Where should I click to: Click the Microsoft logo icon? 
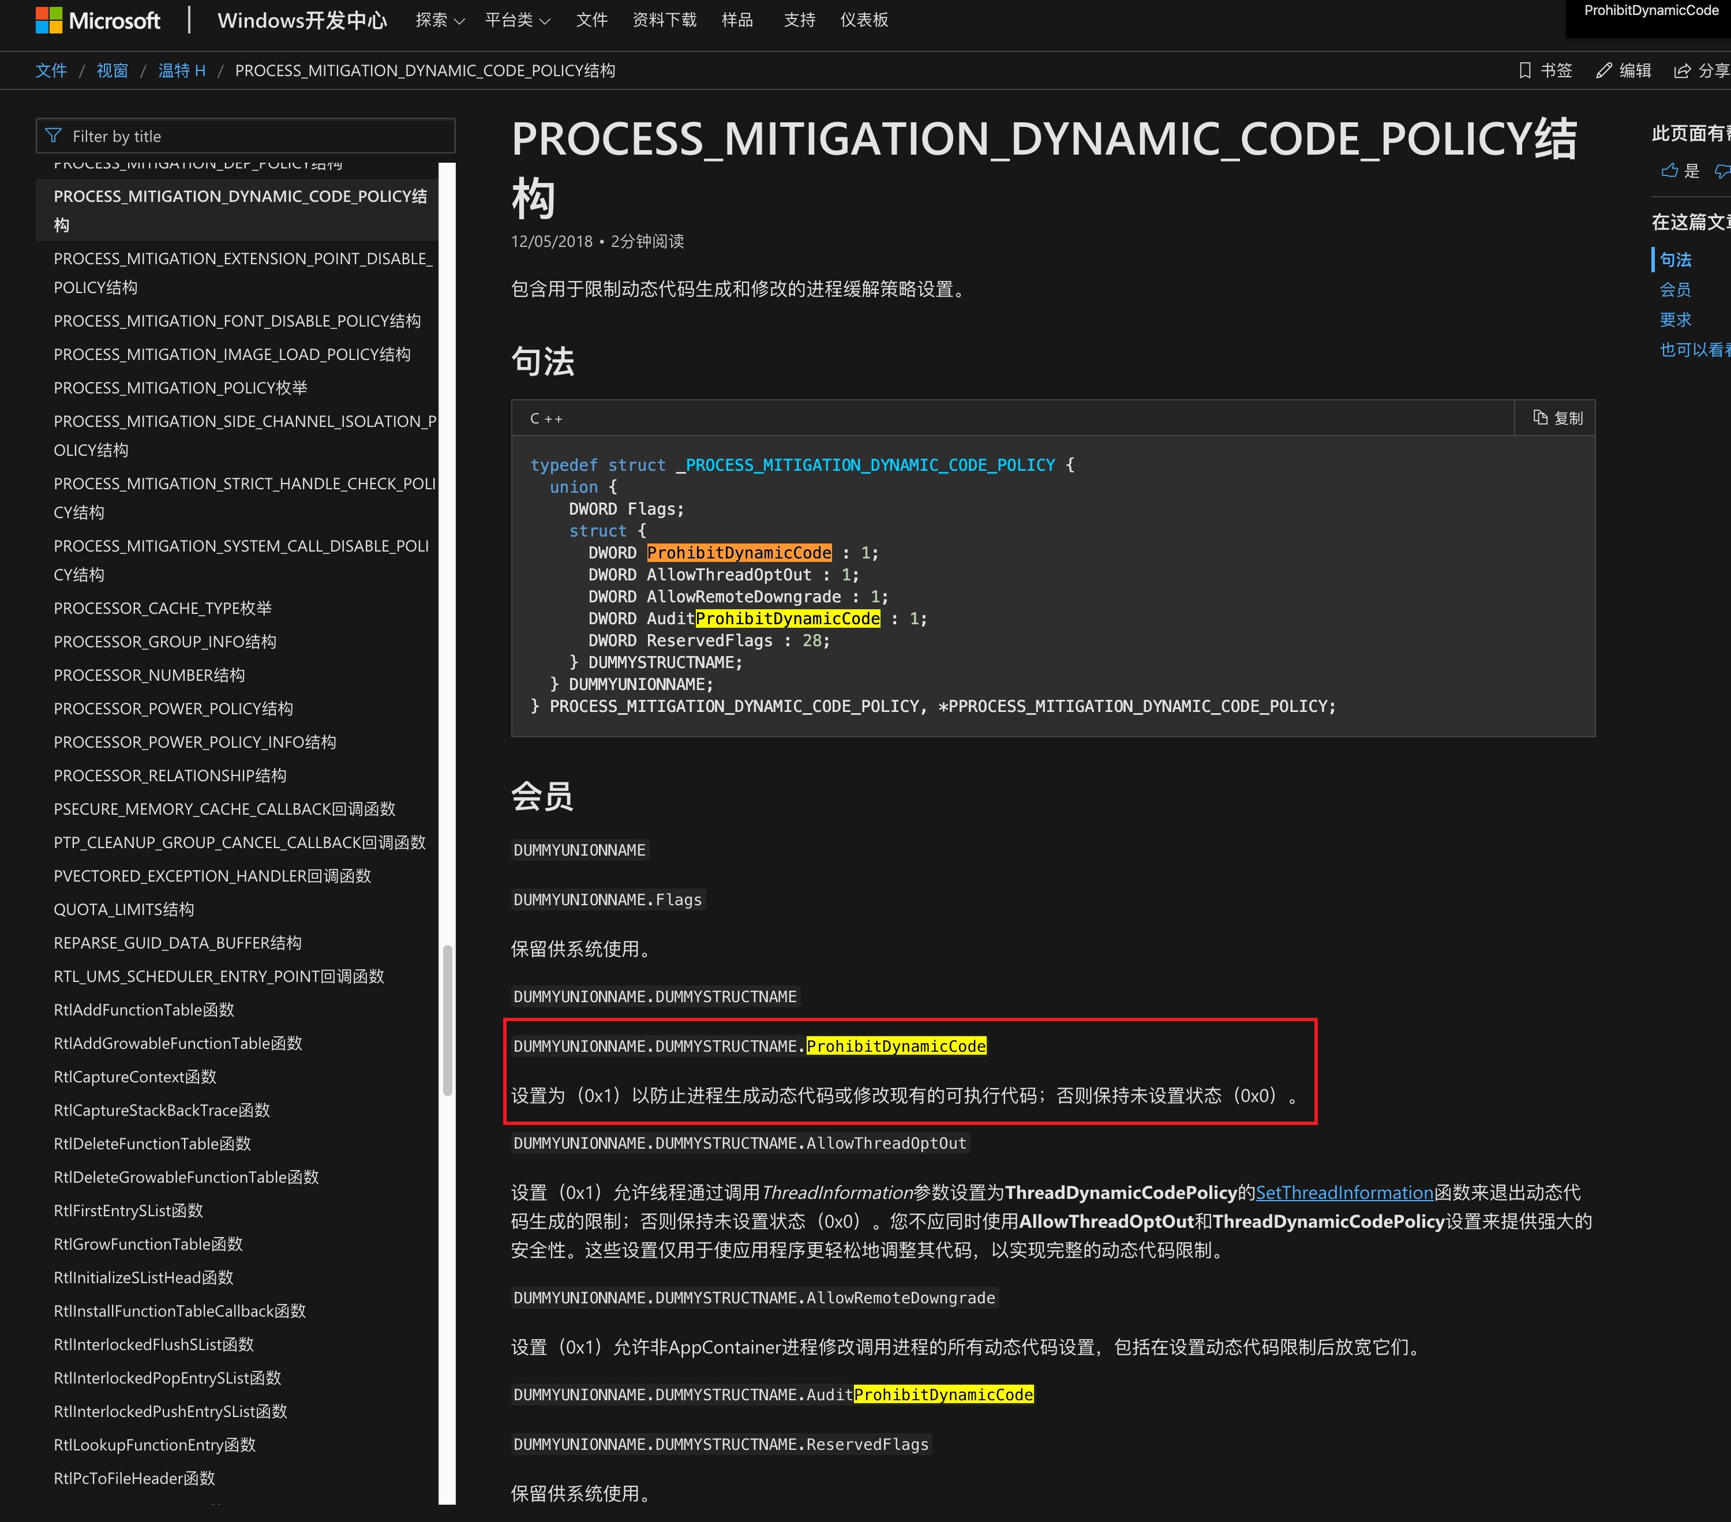pos(48,20)
